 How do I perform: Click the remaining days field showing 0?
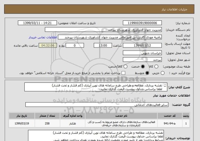[75, 45]
